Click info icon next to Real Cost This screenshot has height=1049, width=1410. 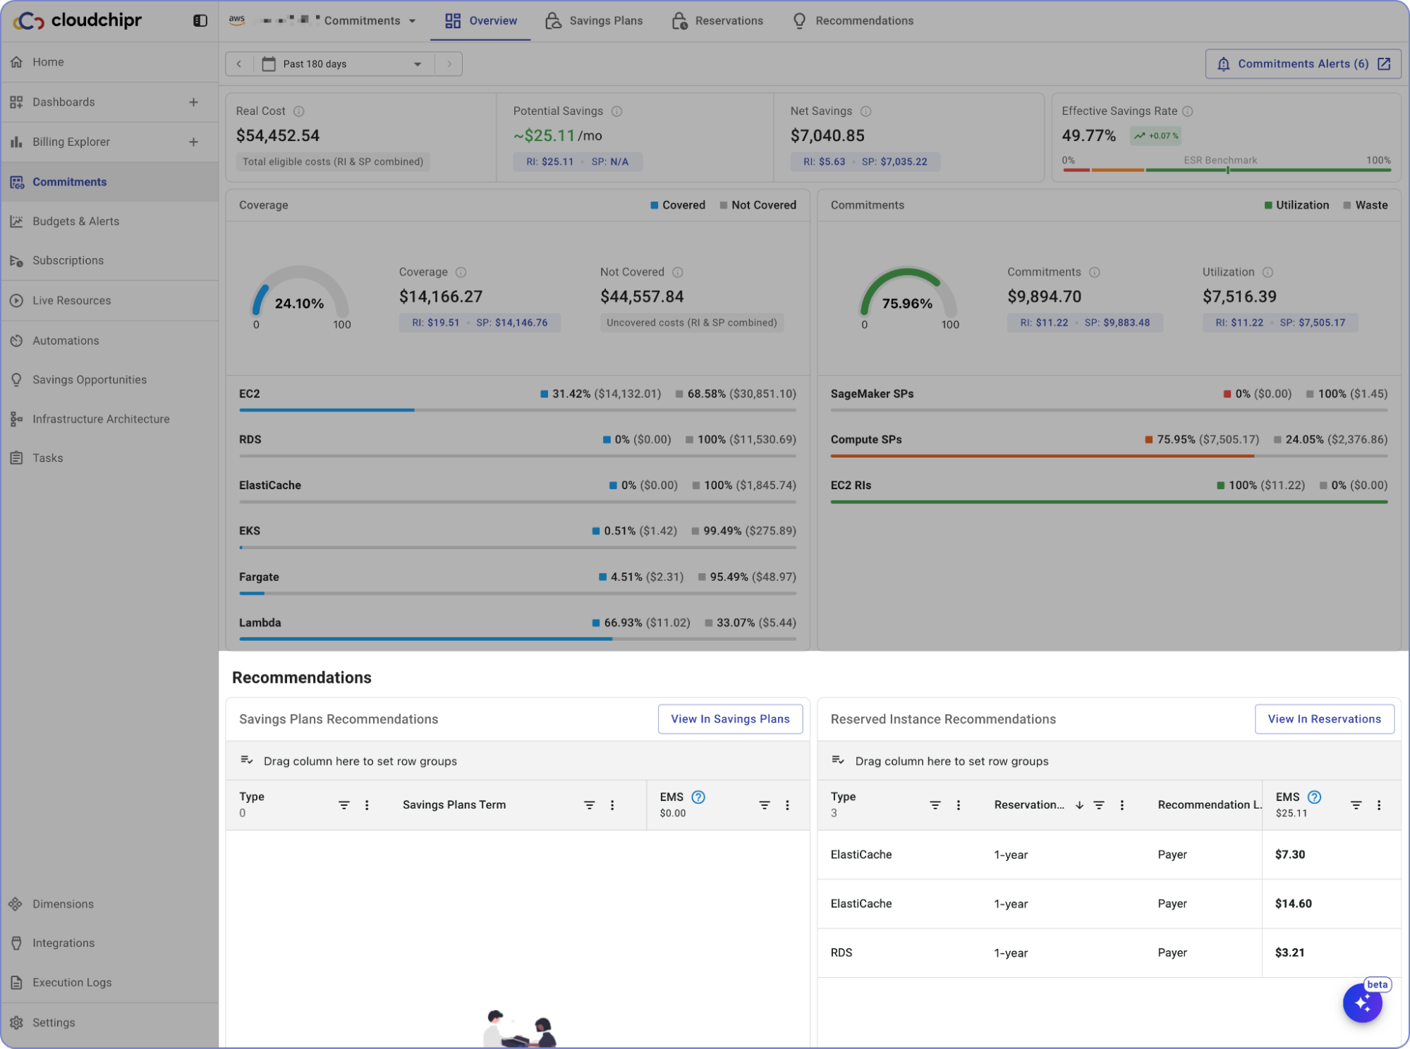pos(299,111)
